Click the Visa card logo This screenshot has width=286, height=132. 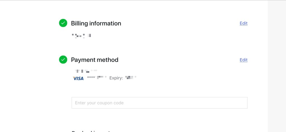click(x=78, y=78)
